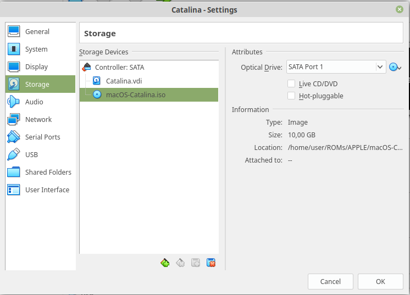Open the General settings section
Viewport: 410px width, 295px height.
coord(37,32)
